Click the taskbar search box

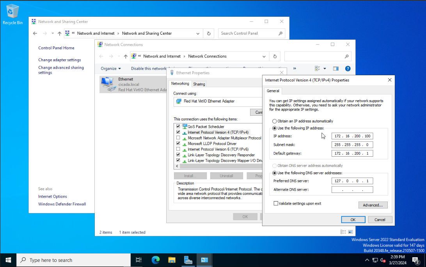[x=73, y=260]
